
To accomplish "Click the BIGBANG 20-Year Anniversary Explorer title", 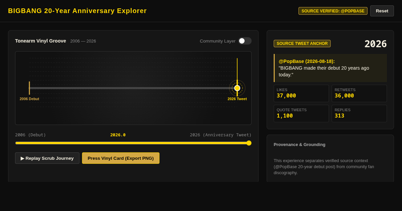I will point(77,11).
